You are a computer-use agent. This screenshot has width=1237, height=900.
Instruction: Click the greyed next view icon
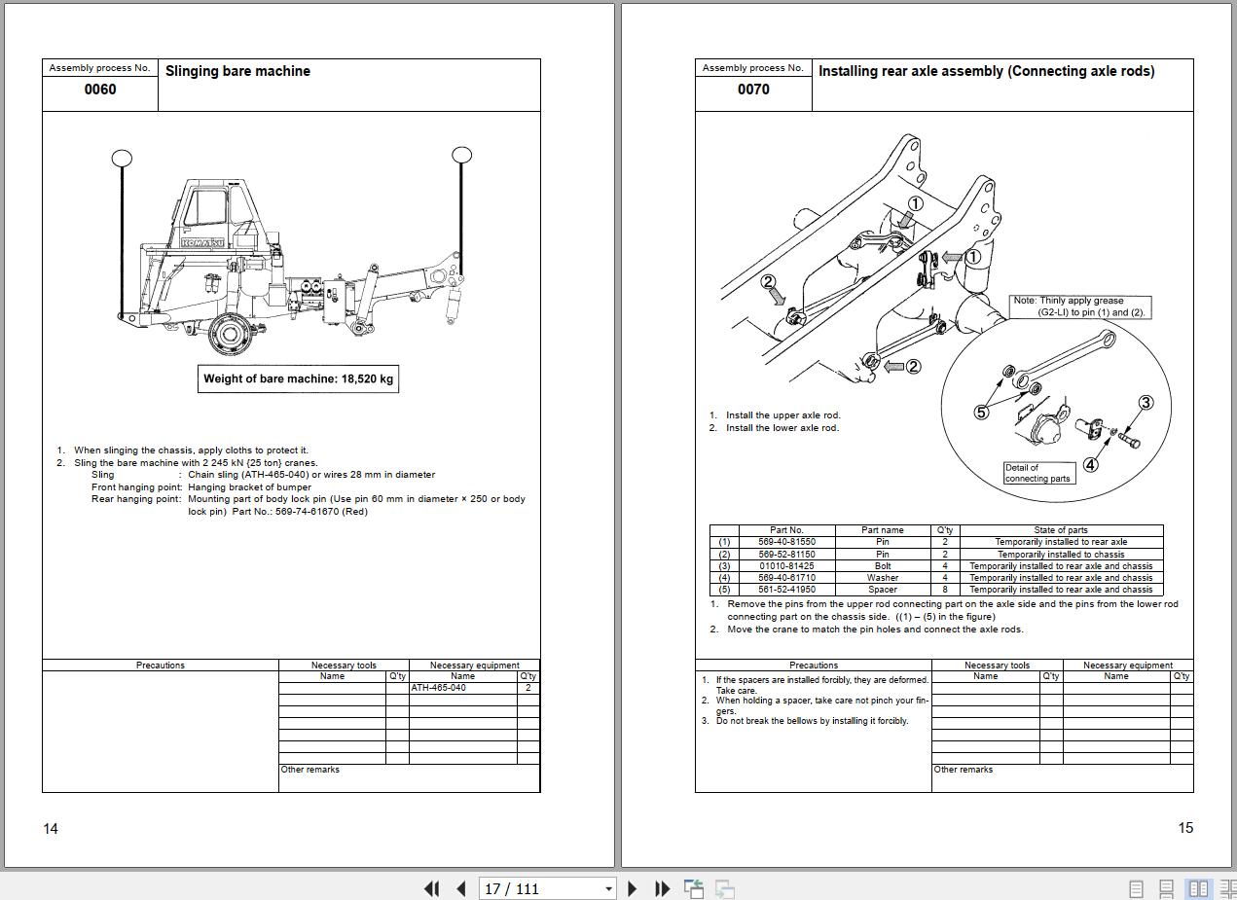click(x=725, y=888)
